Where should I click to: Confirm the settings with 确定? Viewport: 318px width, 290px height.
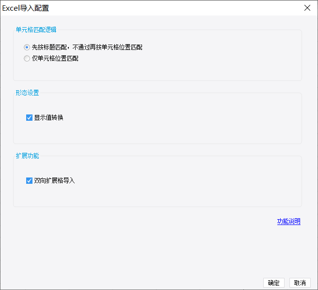[x=274, y=283]
